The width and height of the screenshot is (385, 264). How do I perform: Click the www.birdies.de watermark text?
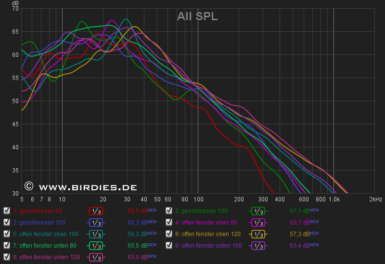88,187
